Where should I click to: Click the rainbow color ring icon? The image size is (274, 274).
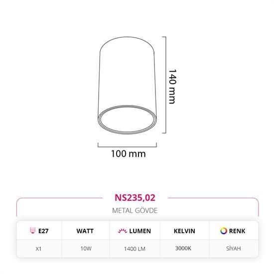click(x=224, y=231)
